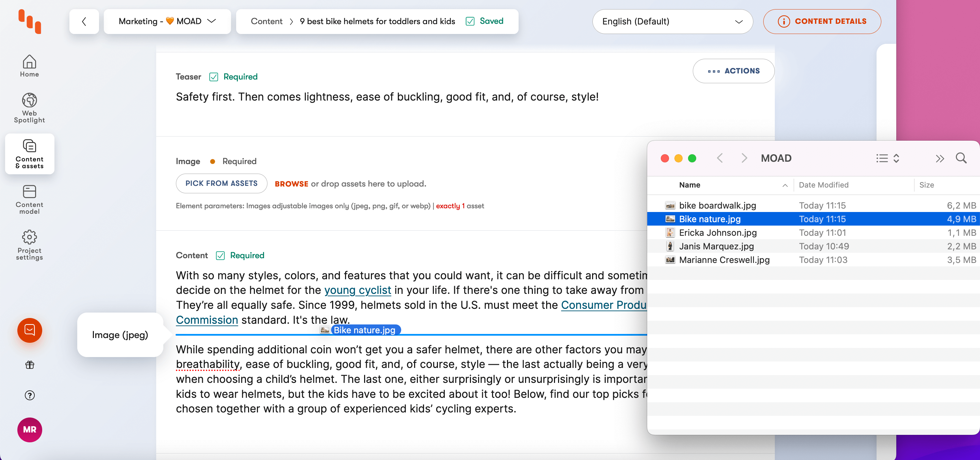Open the gift what's new icon
Image resolution: width=980 pixels, height=460 pixels.
click(30, 365)
